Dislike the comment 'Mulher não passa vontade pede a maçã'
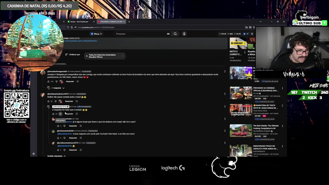Screen dimensions: 329x185 (56, 101)
